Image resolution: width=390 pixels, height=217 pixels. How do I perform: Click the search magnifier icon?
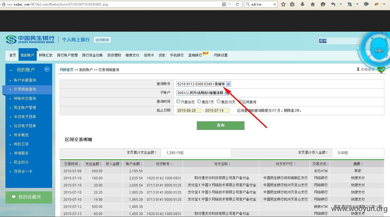tap(248, 4)
